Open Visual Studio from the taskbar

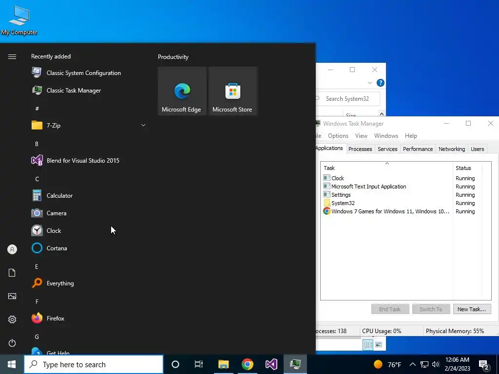click(x=271, y=364)
